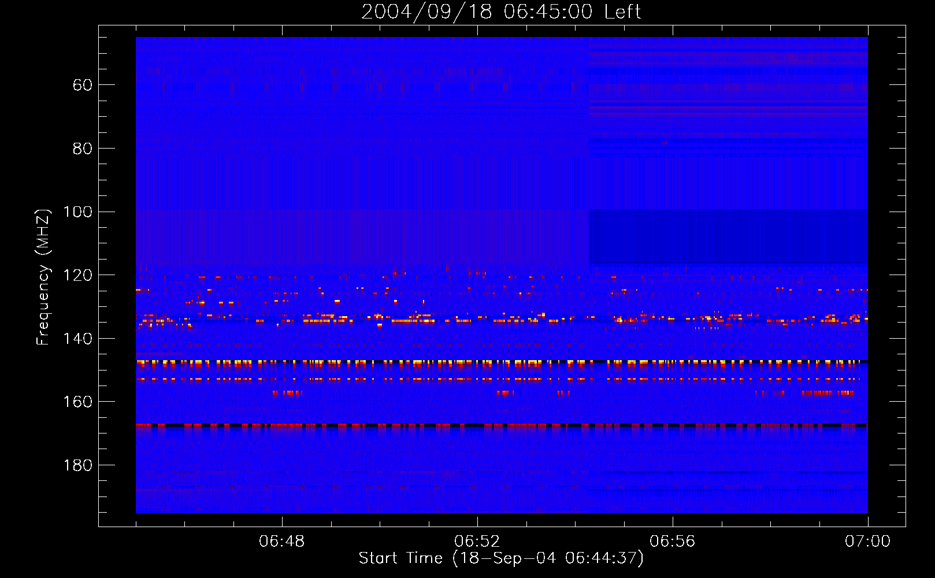Click the dark horizontal line near 167 MHz

coord(502,425)
